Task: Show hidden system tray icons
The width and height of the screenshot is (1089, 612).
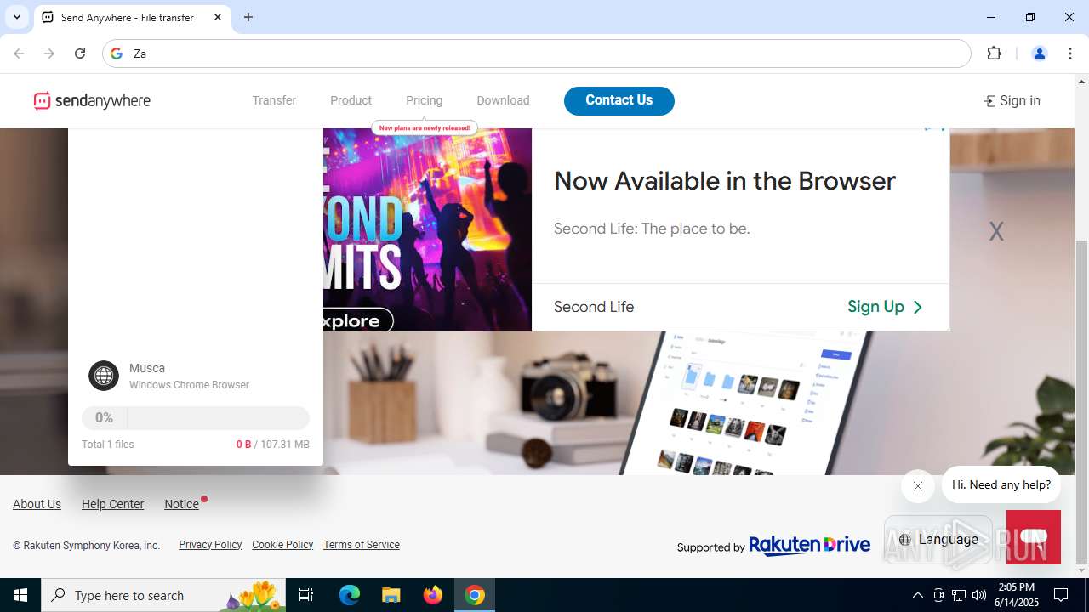Action: [x=917, y=595]
